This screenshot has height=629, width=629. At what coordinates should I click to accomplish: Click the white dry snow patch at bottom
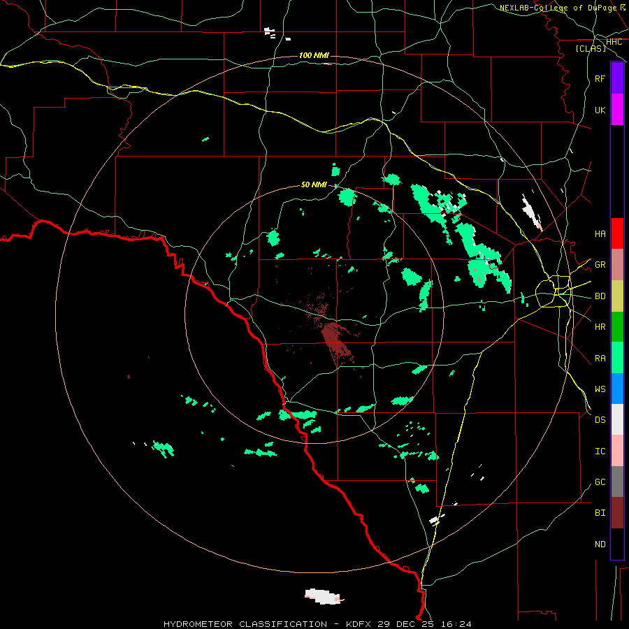point(324,596)
